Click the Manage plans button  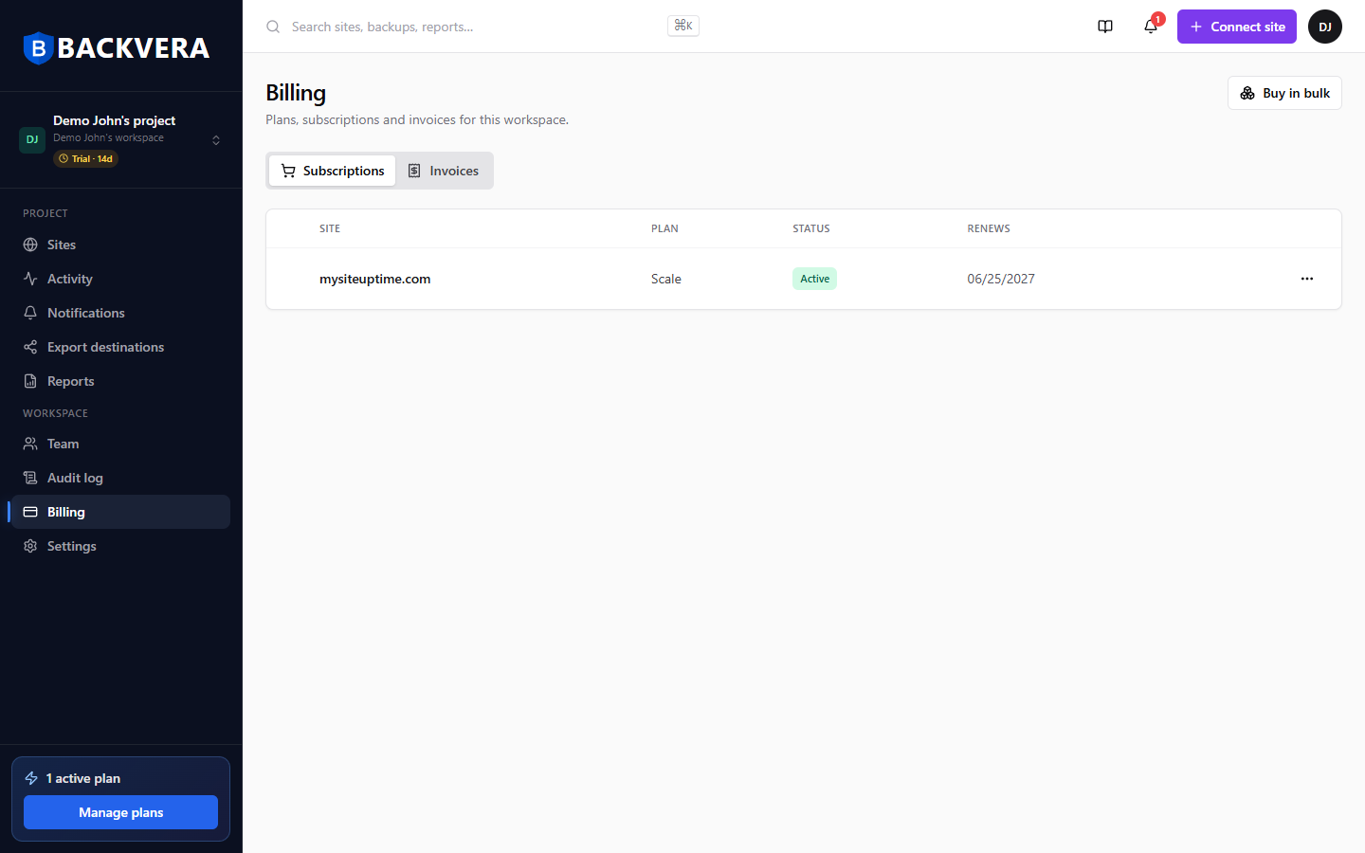[x=121, y=812]
